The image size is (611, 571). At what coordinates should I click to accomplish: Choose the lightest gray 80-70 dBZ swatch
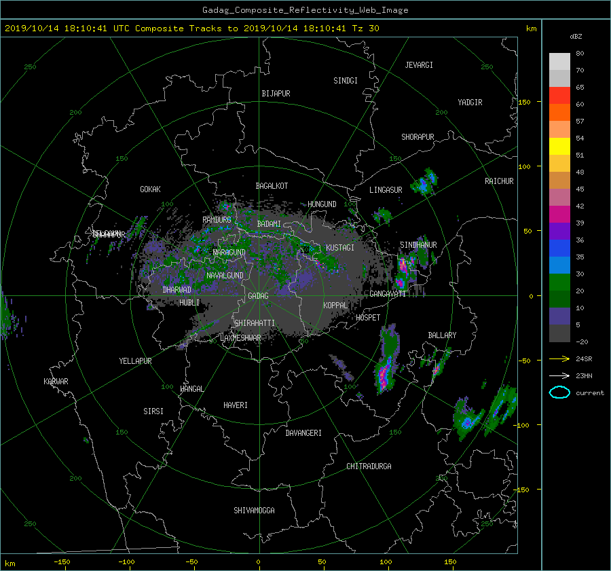pyautogui.click(x=559, y=61)
